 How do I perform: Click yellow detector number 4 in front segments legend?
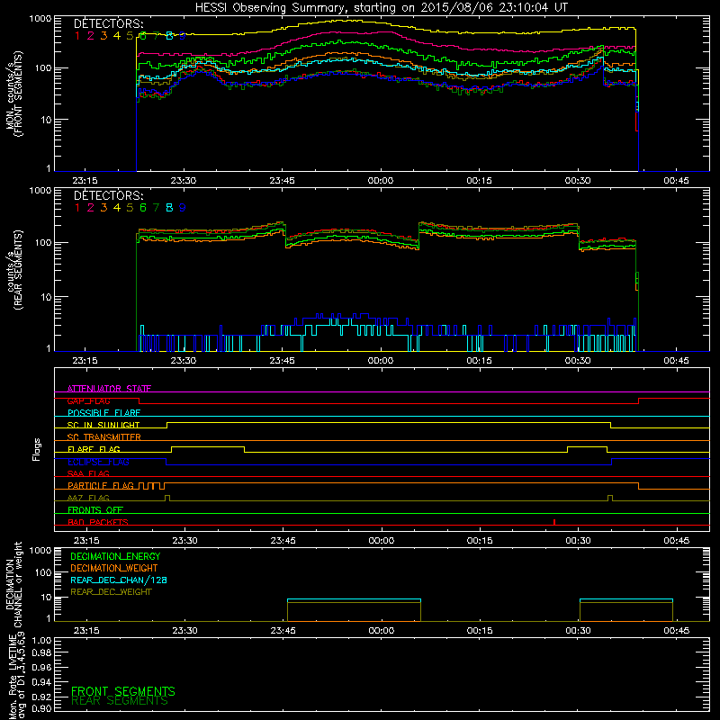(x=117, y=36)
